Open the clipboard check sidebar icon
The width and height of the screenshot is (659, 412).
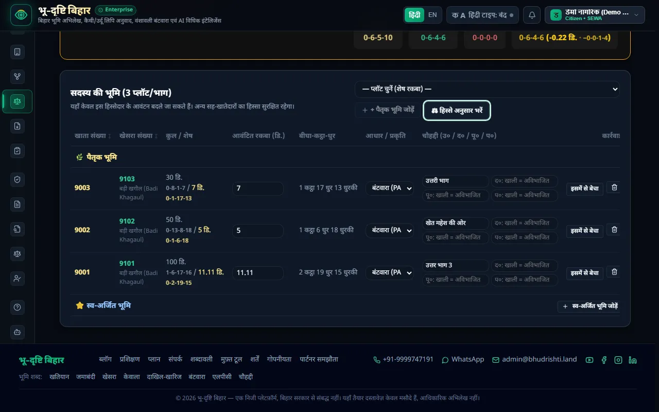click(x=18, y=151)
